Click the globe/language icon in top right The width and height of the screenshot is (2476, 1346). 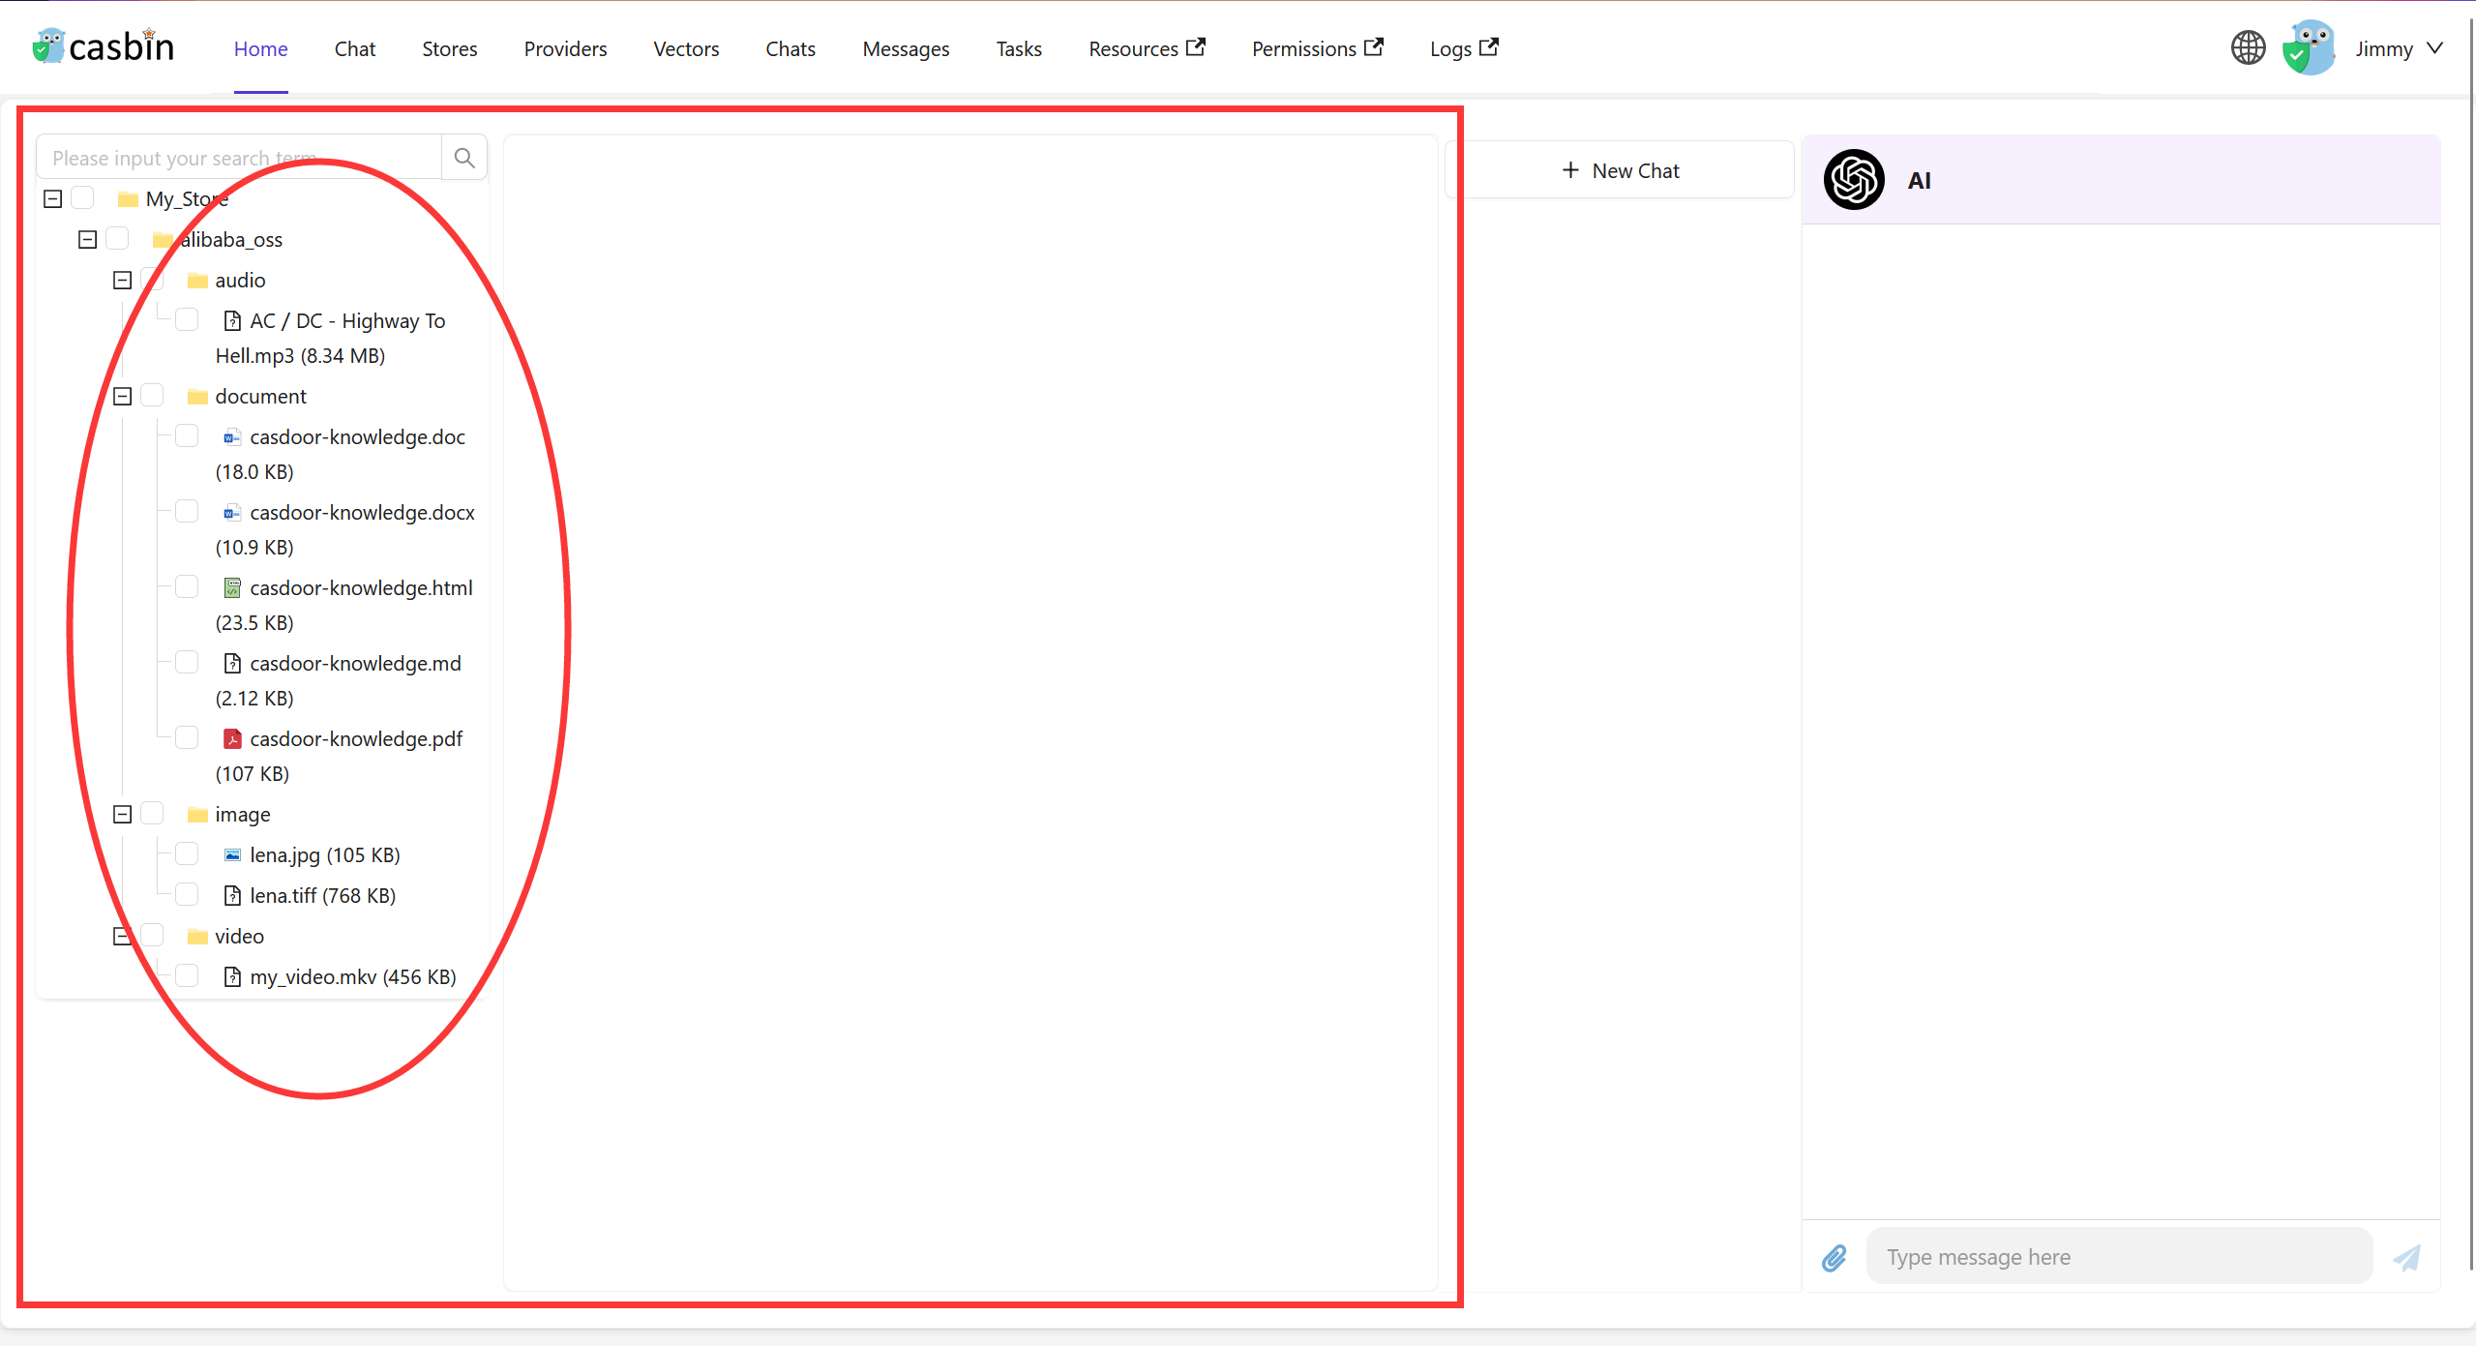[x=2248, y=48]
